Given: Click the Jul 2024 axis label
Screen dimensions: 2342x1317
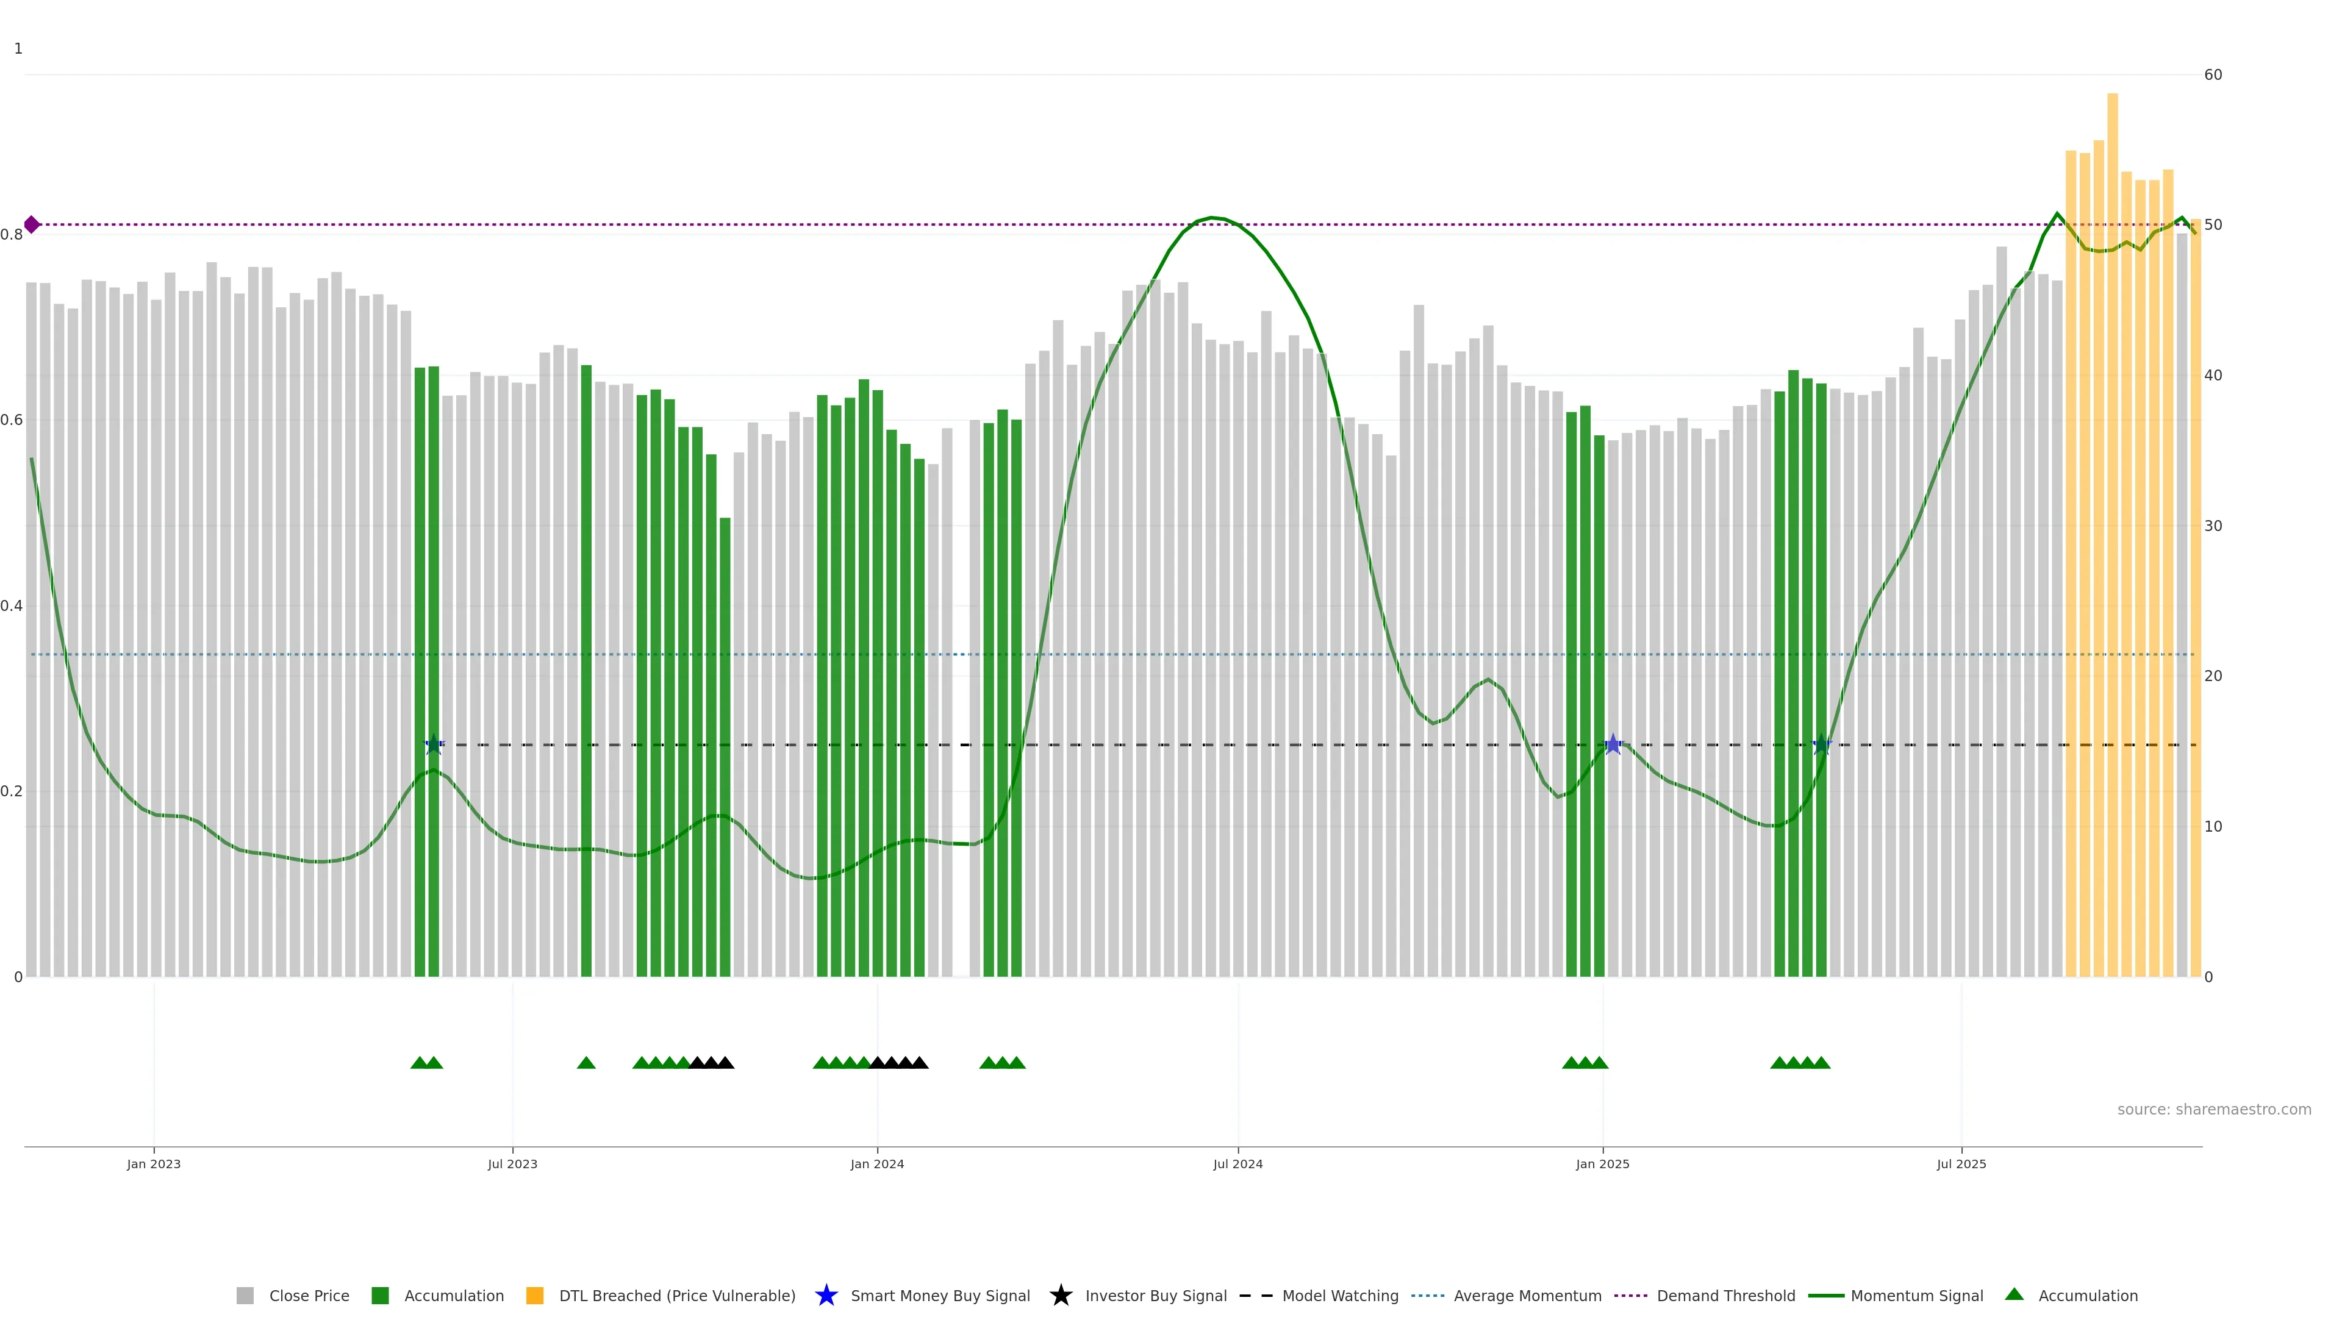Looking at the screenshot, I should (1237, 1165).
